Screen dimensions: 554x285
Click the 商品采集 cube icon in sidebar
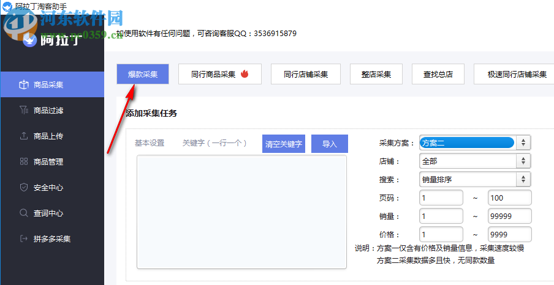[24, 84]
